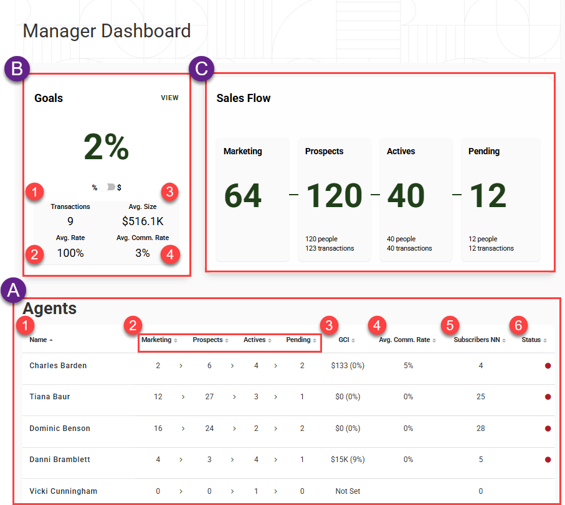
Task: Click Charles Barden's red status dot
Action: click(548, 366)
